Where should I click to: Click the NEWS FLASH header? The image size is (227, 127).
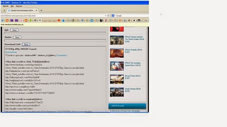127,106
